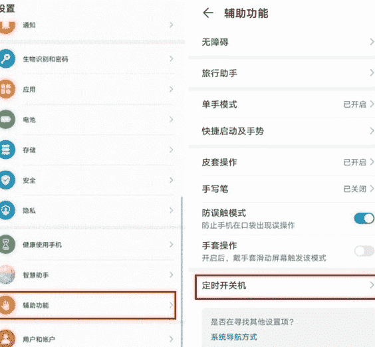Screen dimensions: 375x347
Task: Open 应用 via its right chevron
Action: coord(172,89)
